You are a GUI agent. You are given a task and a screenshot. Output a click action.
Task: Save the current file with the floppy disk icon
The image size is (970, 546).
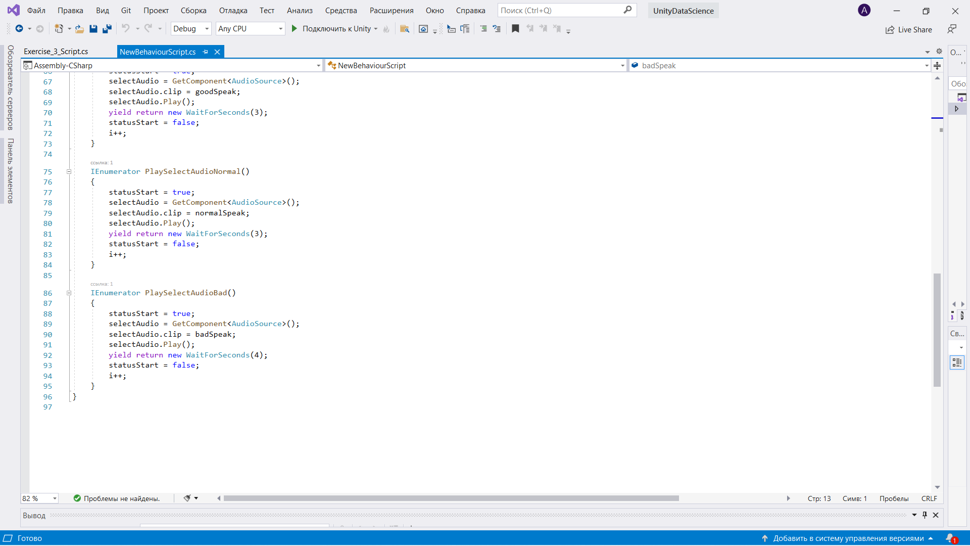[93, 29]
